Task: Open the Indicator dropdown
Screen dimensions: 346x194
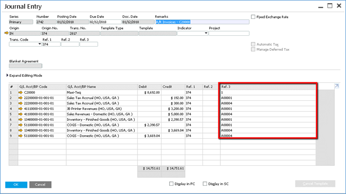Action: pos(206,33)
